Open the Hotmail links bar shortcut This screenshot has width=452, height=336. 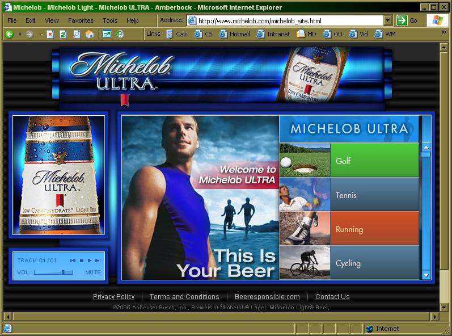point(234,34)
